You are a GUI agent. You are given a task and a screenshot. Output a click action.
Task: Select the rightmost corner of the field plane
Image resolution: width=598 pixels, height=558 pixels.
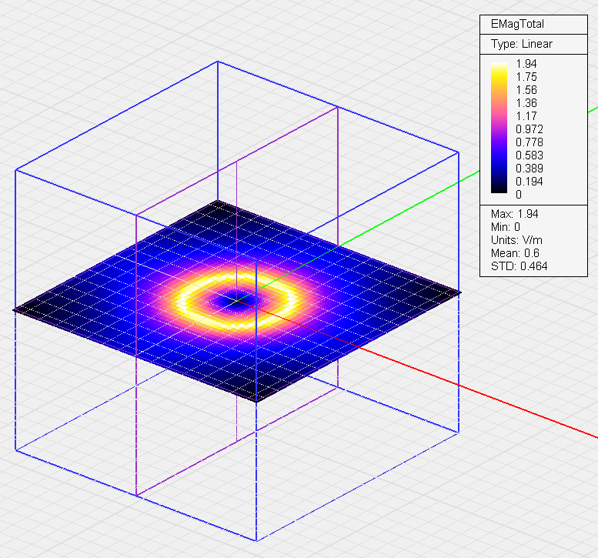(x=459, y=292)
